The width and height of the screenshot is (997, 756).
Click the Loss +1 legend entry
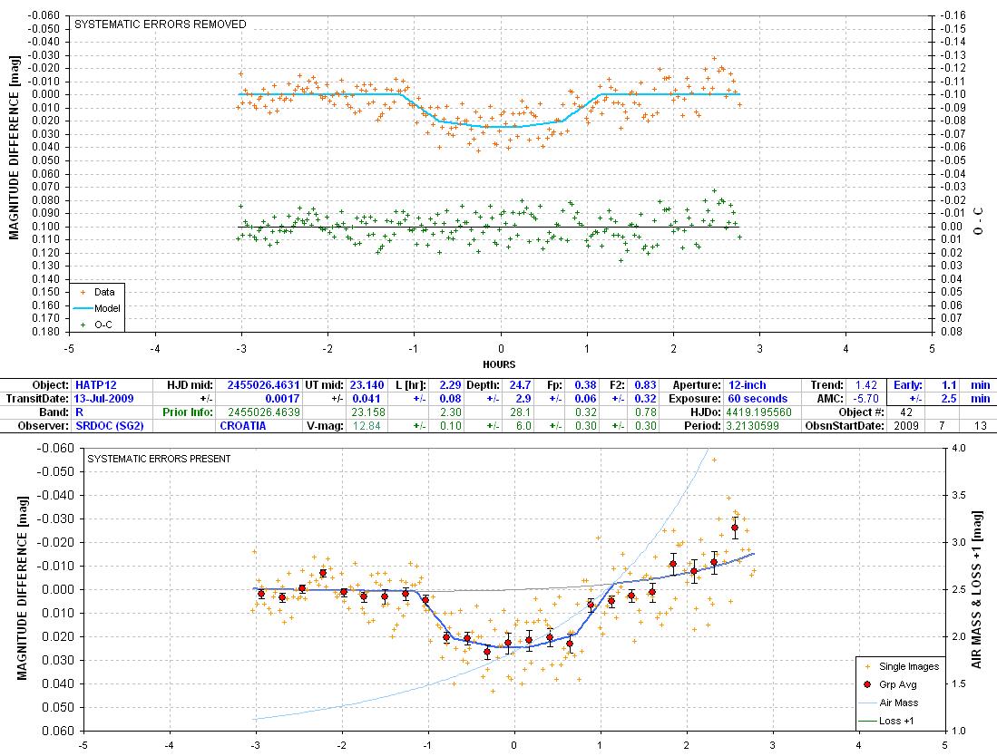(x=886, y=721)
